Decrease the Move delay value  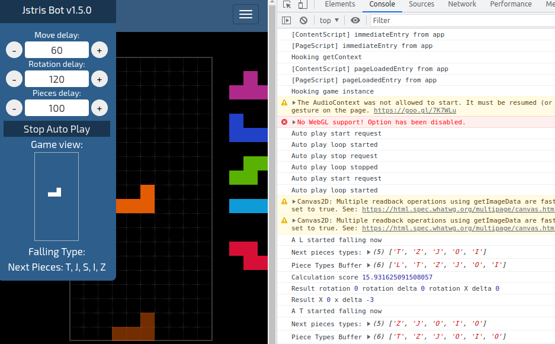[14, 50]
